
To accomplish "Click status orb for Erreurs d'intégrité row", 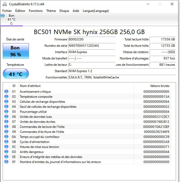I will coord(6,157).
